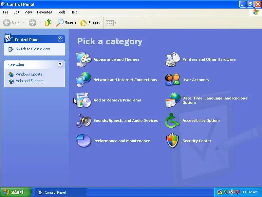Image resolution: width=262 pixels, height=197 pixels.
Task: Click the Network and Internet Connections link text
Action: 125,80
